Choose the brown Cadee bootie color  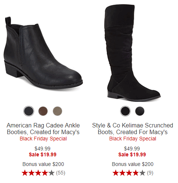pyautogui.click(x=43, y=111)
